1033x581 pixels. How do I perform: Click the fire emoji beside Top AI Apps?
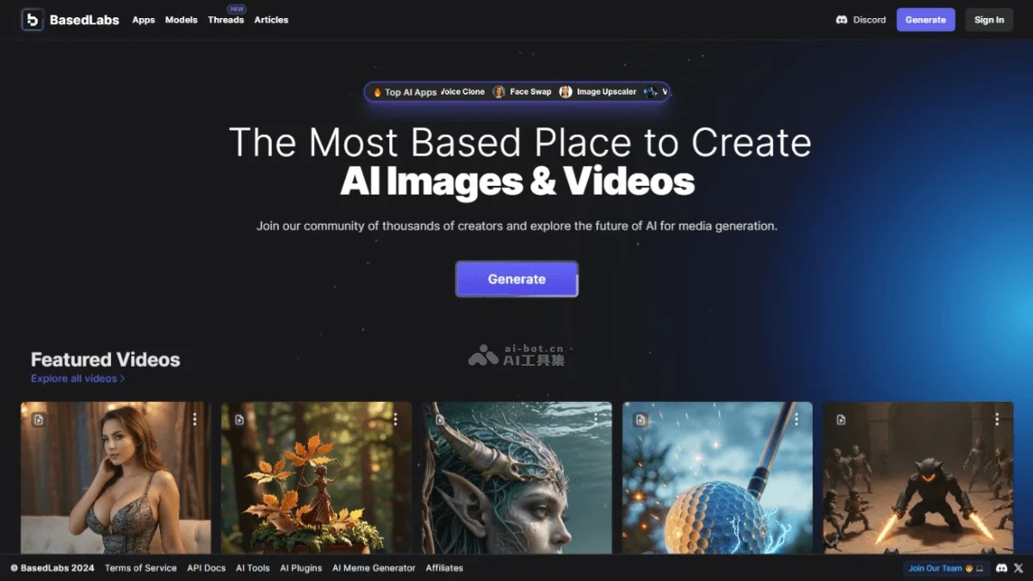click(x=377, y=91)
